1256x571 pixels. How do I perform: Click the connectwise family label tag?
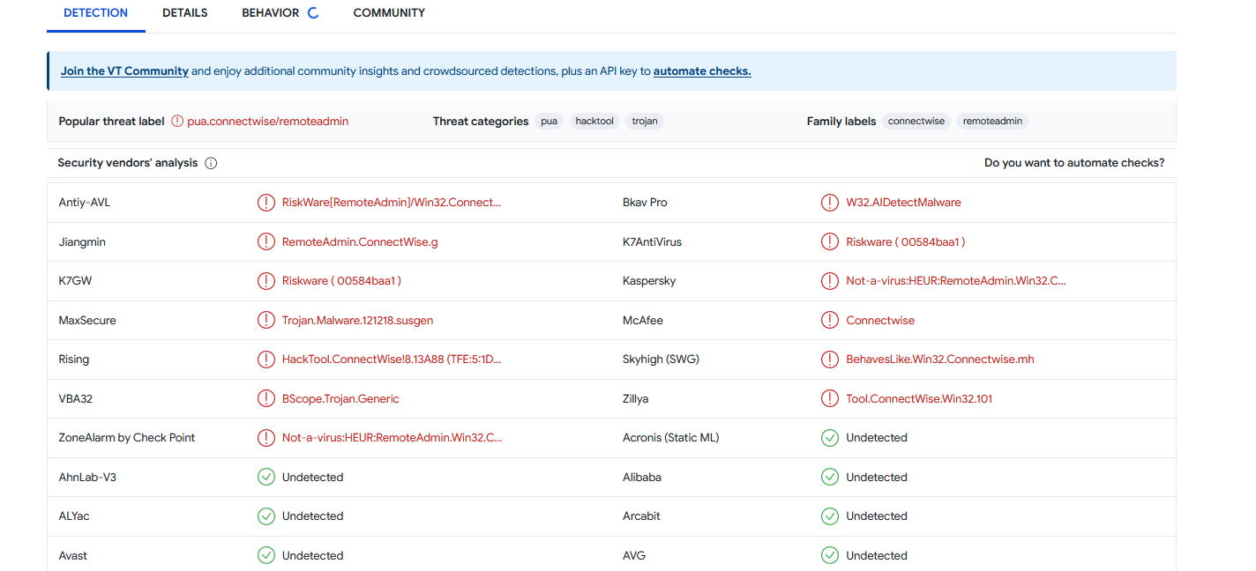[x=916, y=122]
